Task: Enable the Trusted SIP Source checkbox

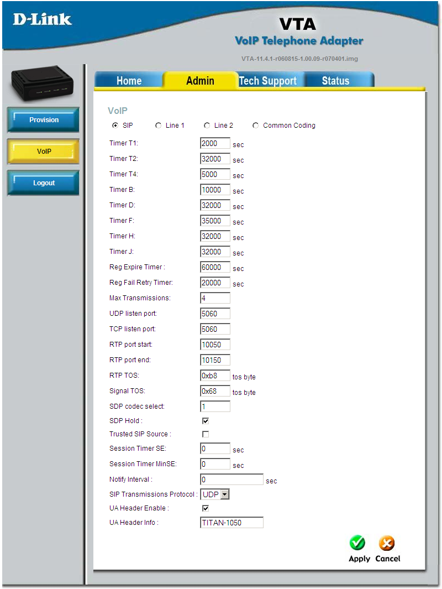Action: click(x=206, y=434)
